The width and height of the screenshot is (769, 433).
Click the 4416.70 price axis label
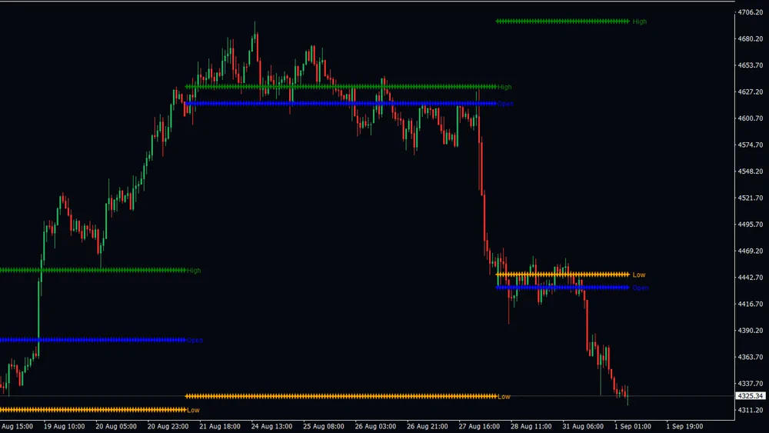(x=751, y=304)
